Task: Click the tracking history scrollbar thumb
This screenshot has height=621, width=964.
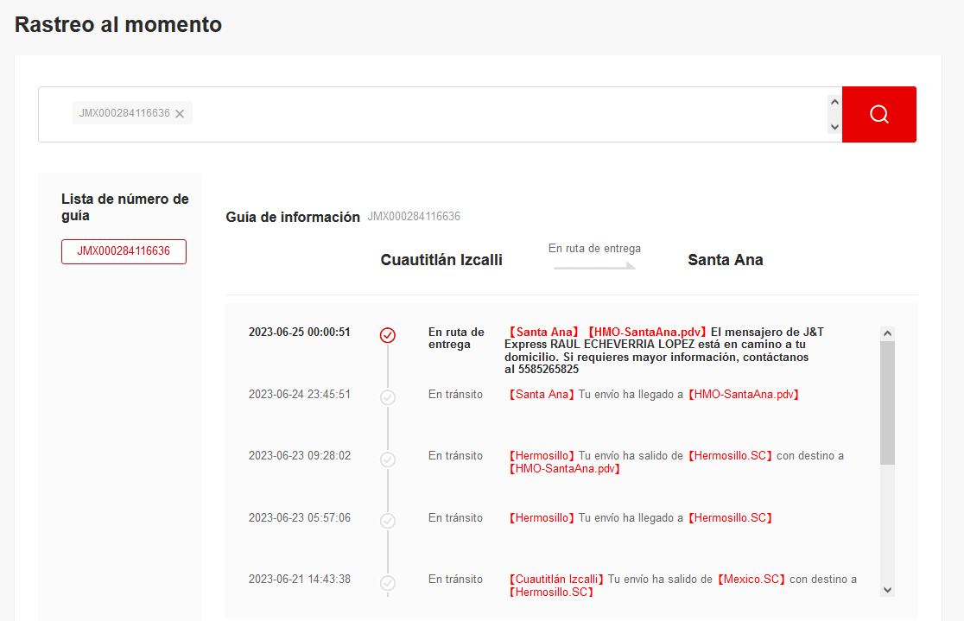Action: tap(887, 402)
